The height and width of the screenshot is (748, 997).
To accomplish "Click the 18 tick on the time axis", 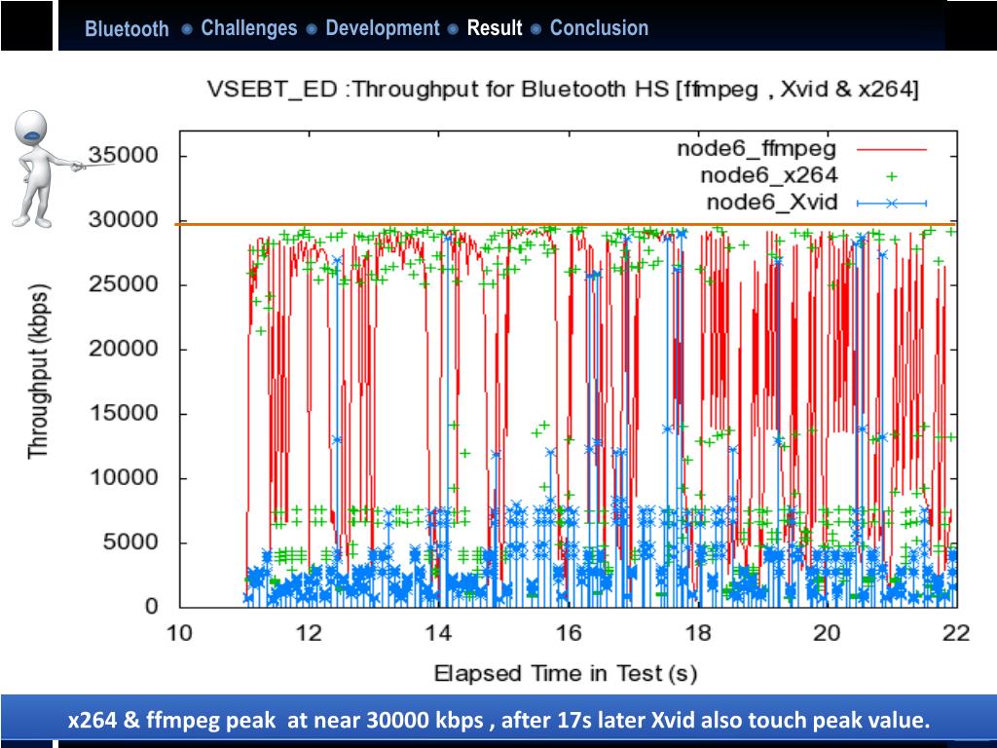I will (698, 633).
